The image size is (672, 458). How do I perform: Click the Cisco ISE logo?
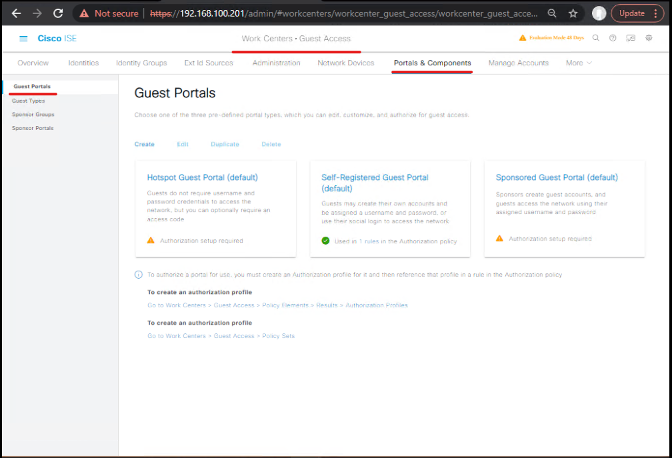tap(57, 39)
